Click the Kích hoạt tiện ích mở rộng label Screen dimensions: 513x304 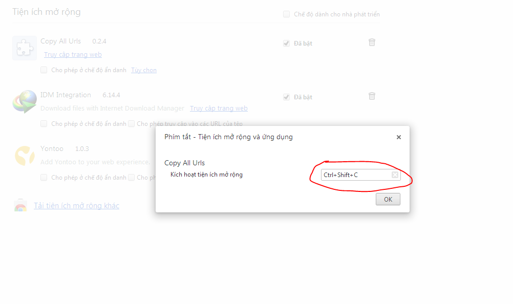(206, 175)
